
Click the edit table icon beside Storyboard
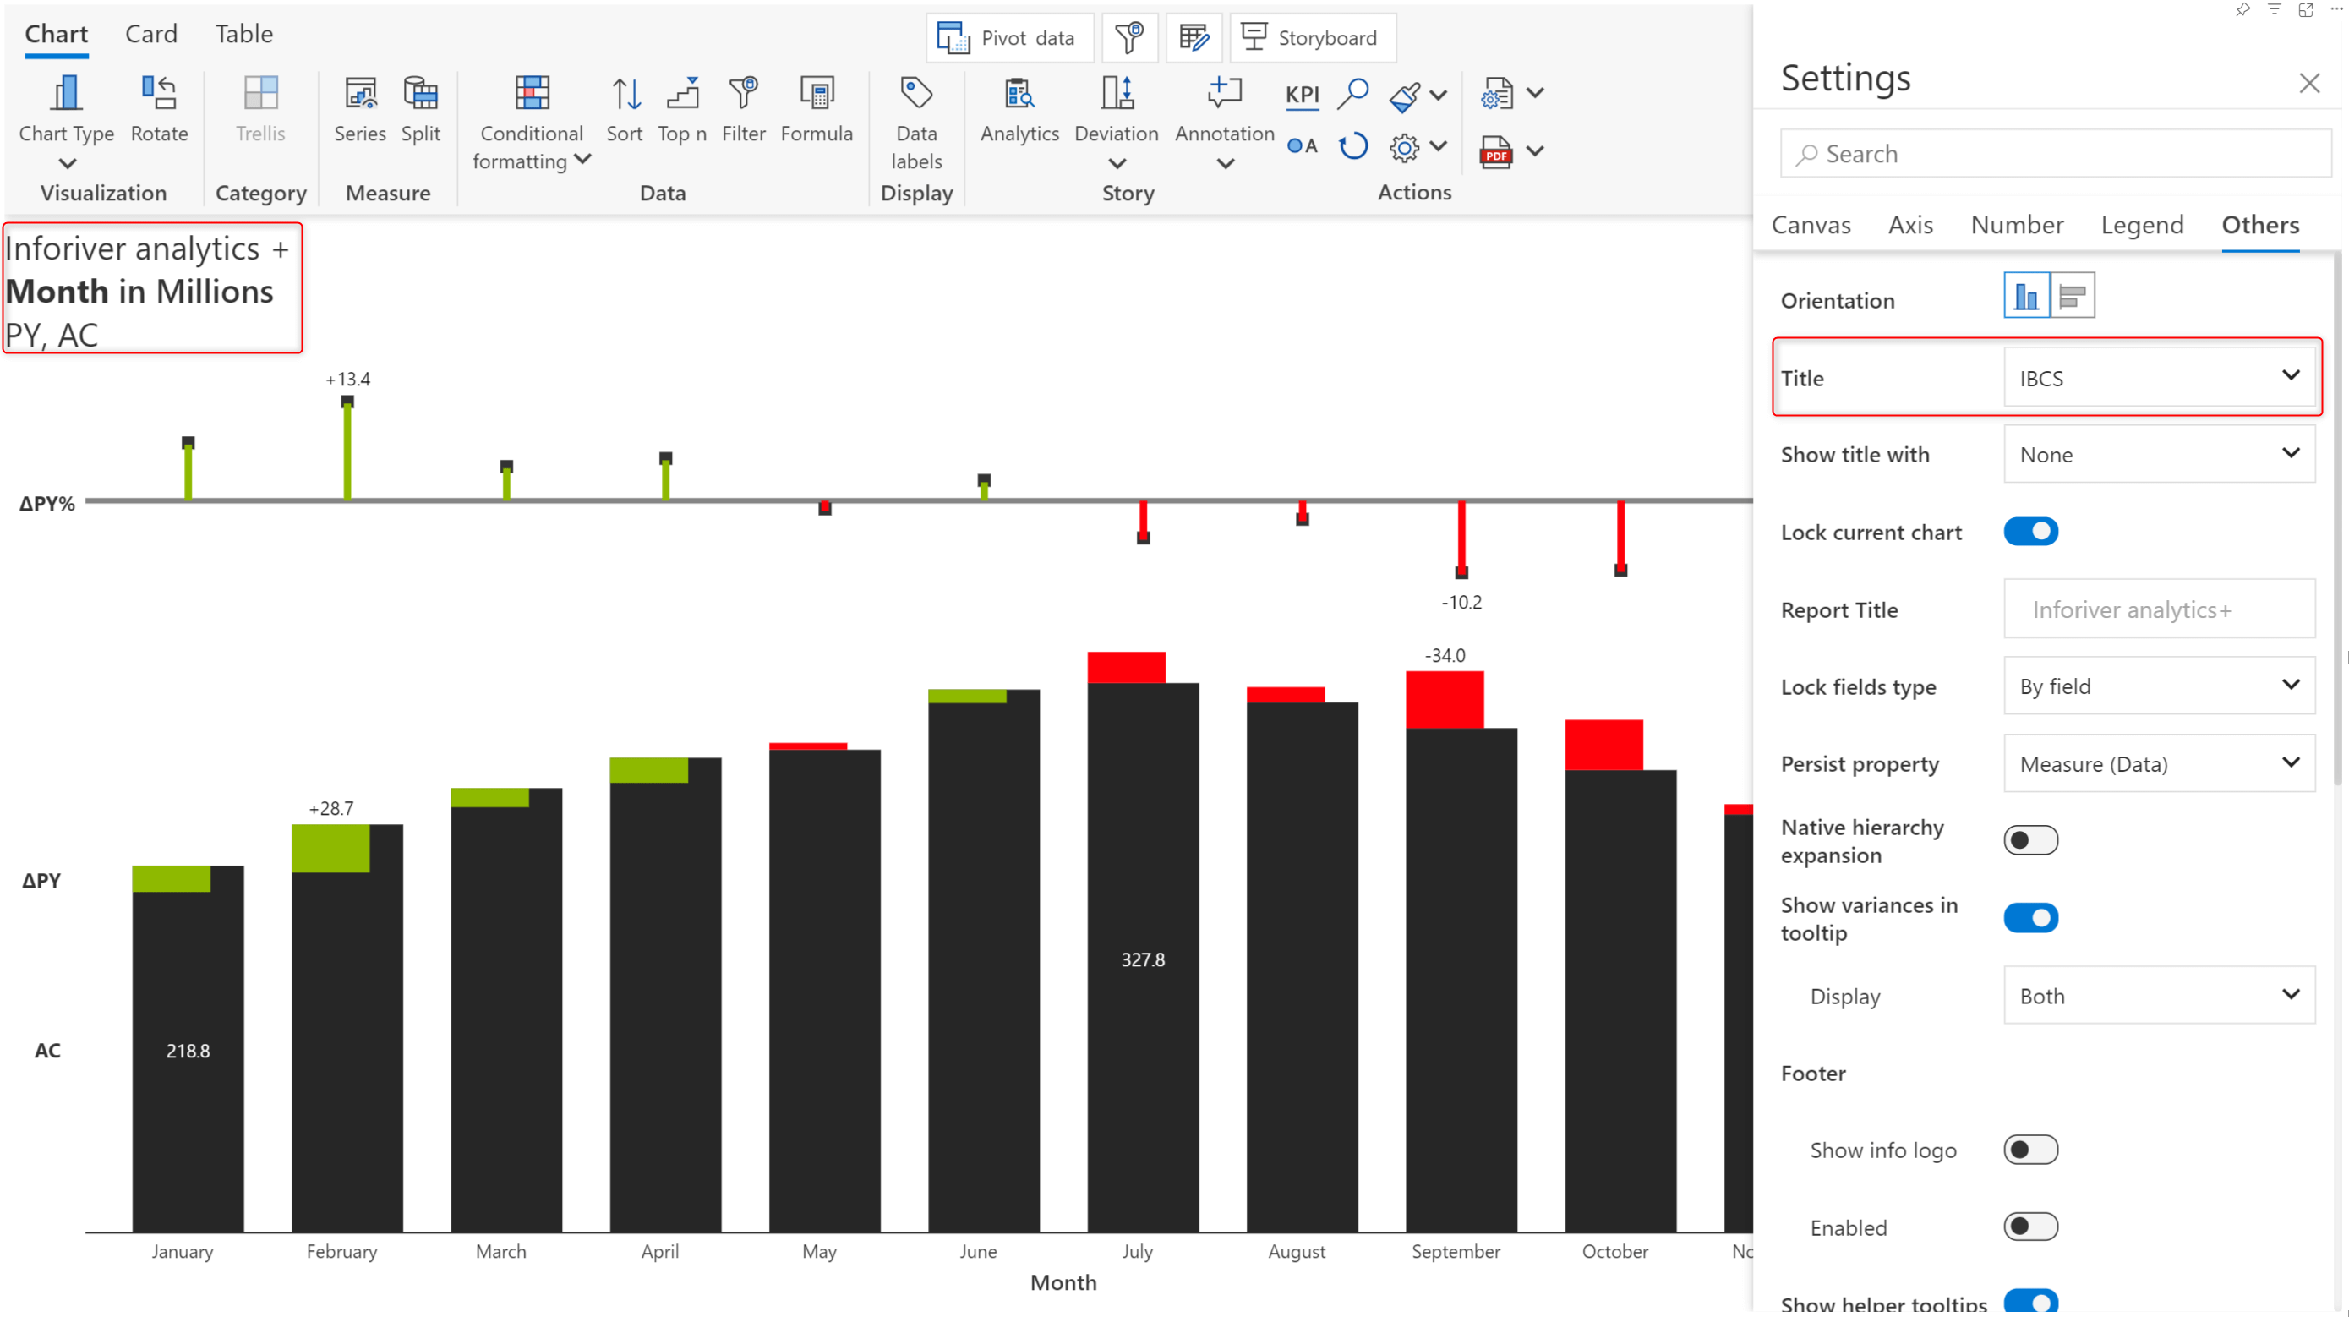(1194, 37)
